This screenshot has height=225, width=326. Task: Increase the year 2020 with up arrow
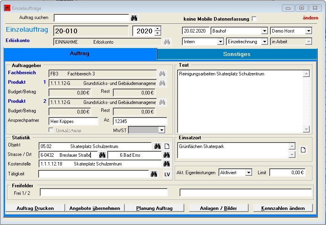pos(158,29)
